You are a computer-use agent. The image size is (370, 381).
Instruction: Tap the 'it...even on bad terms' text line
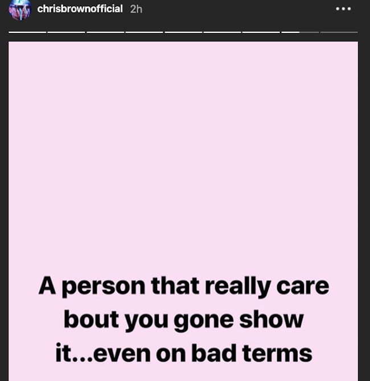click(x=184, y=354)
